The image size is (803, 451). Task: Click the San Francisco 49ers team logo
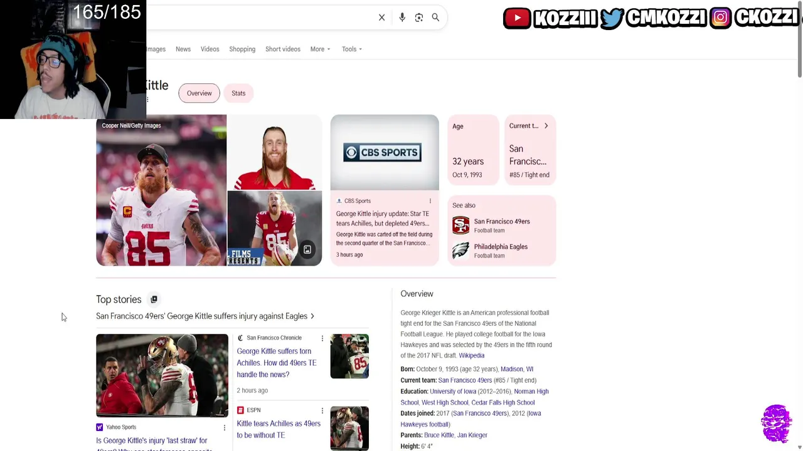coord(460,225)
